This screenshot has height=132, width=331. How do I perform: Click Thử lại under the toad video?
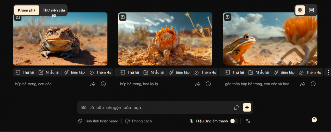25,72
